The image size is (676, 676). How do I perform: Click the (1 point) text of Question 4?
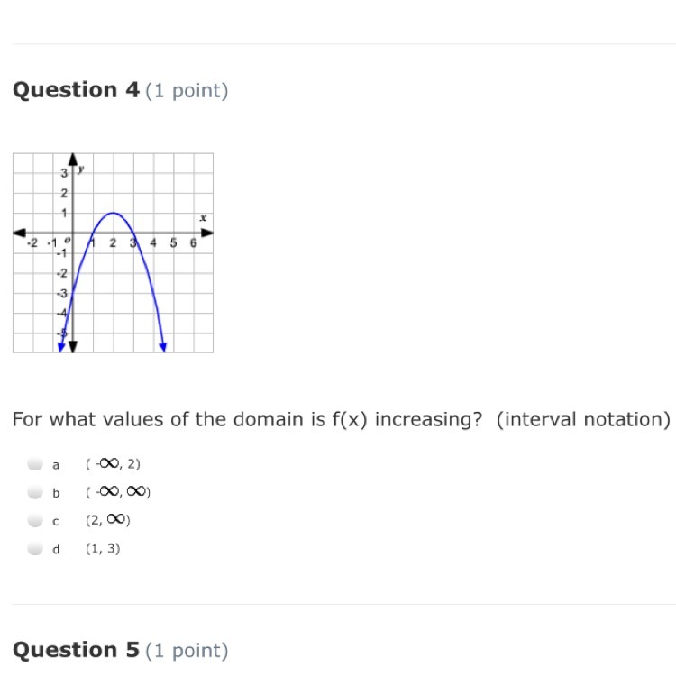[187, 91]
